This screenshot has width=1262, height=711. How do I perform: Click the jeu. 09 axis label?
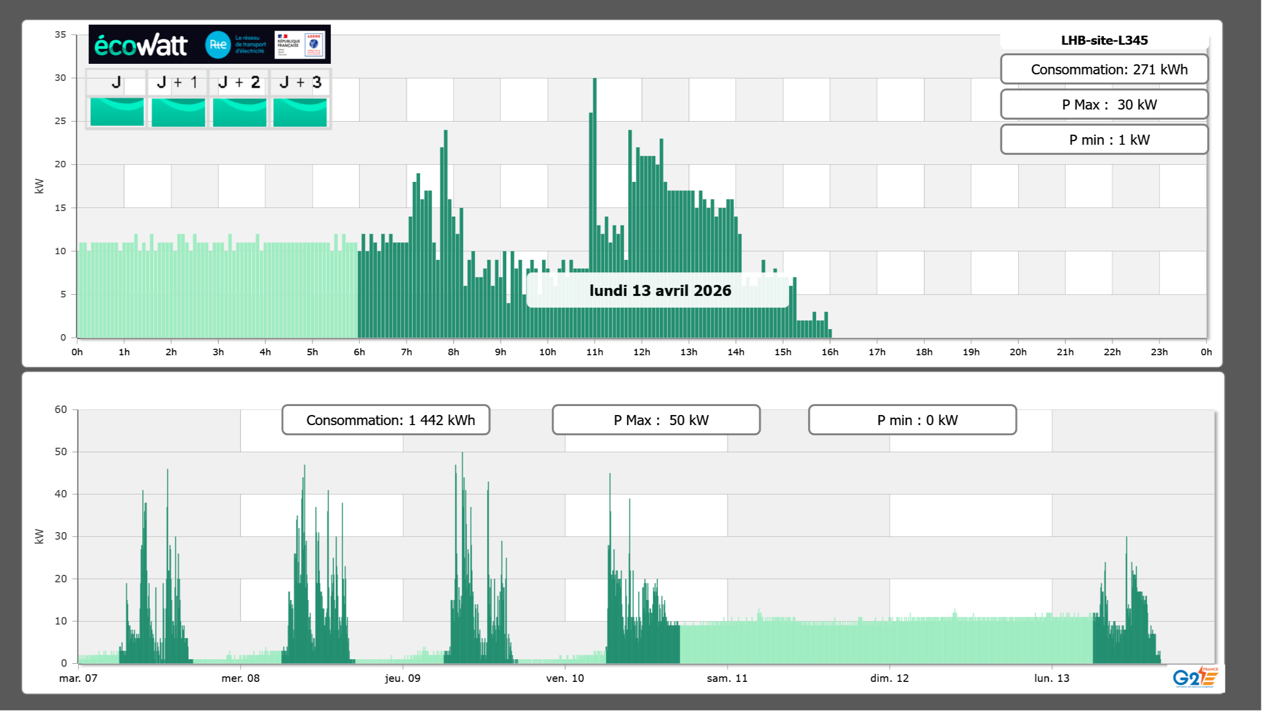coord(403,678)
